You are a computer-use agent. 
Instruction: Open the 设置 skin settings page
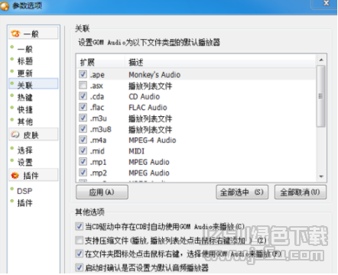(24, 162)
